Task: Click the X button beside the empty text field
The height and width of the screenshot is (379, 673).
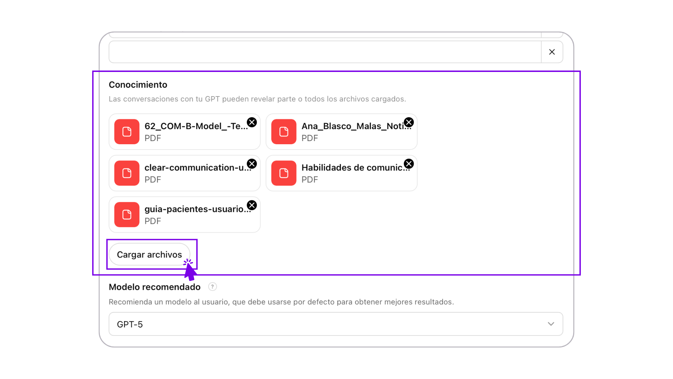Action: (552, 52)
